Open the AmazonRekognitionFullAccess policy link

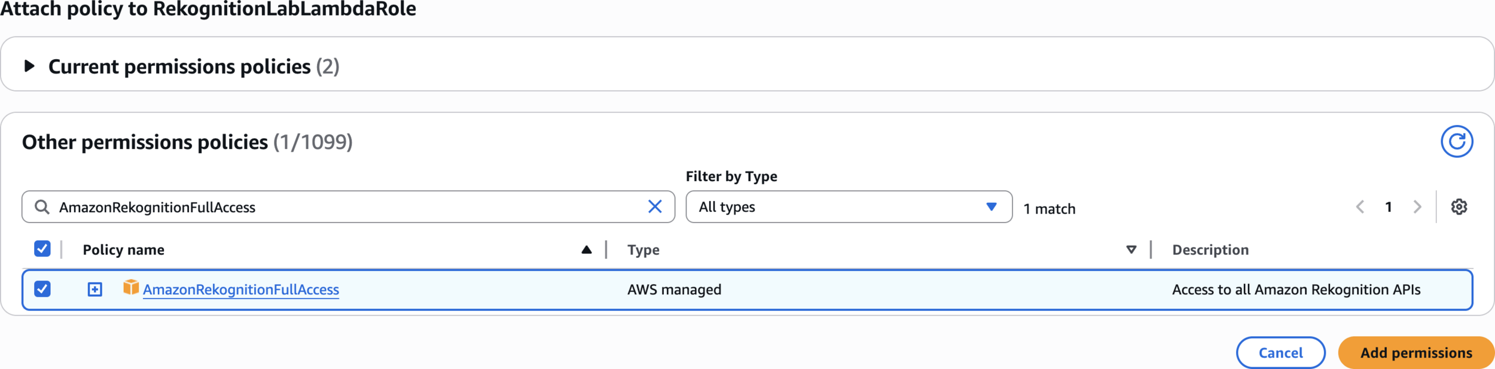pyautogui.click(x=240, y=290)
